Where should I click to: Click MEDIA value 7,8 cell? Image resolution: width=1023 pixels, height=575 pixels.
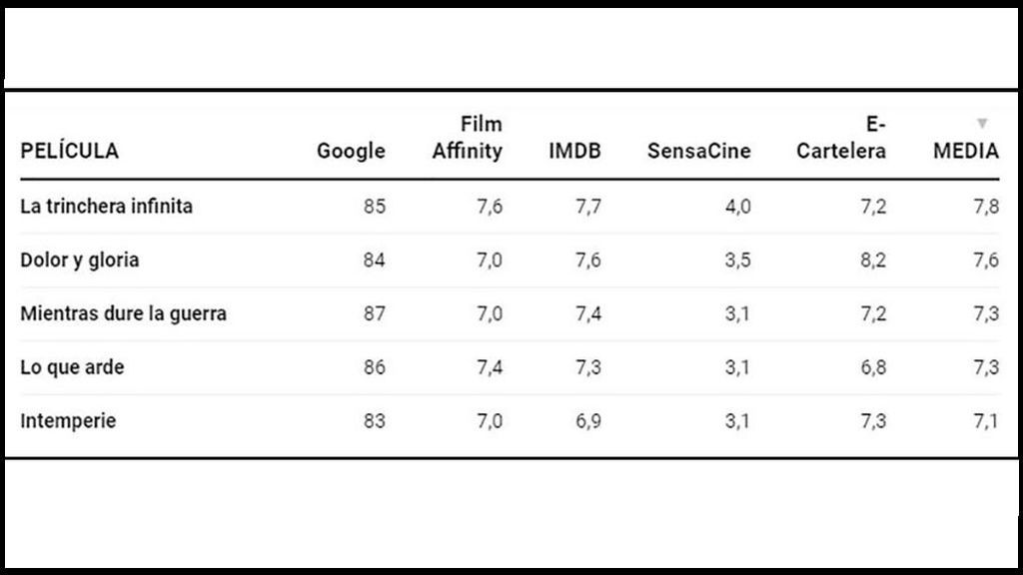(x=986, y=207)
